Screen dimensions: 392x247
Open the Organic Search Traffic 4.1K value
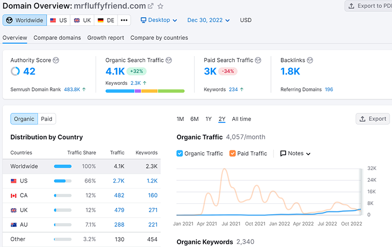115,71
